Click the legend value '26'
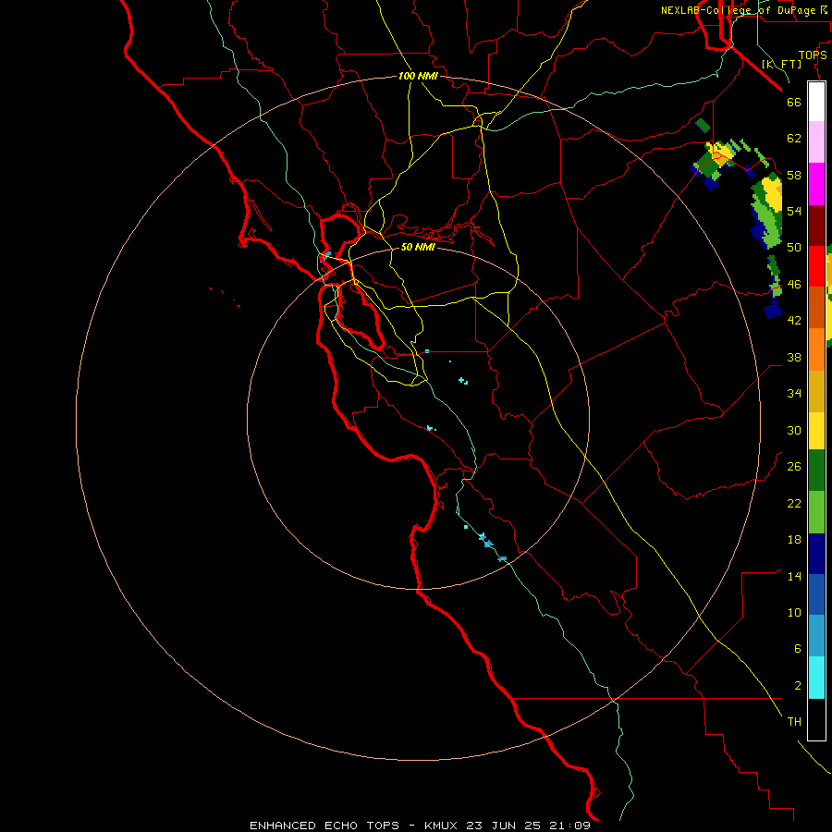This screenshot has width=832, height=832. click(794, 467)
